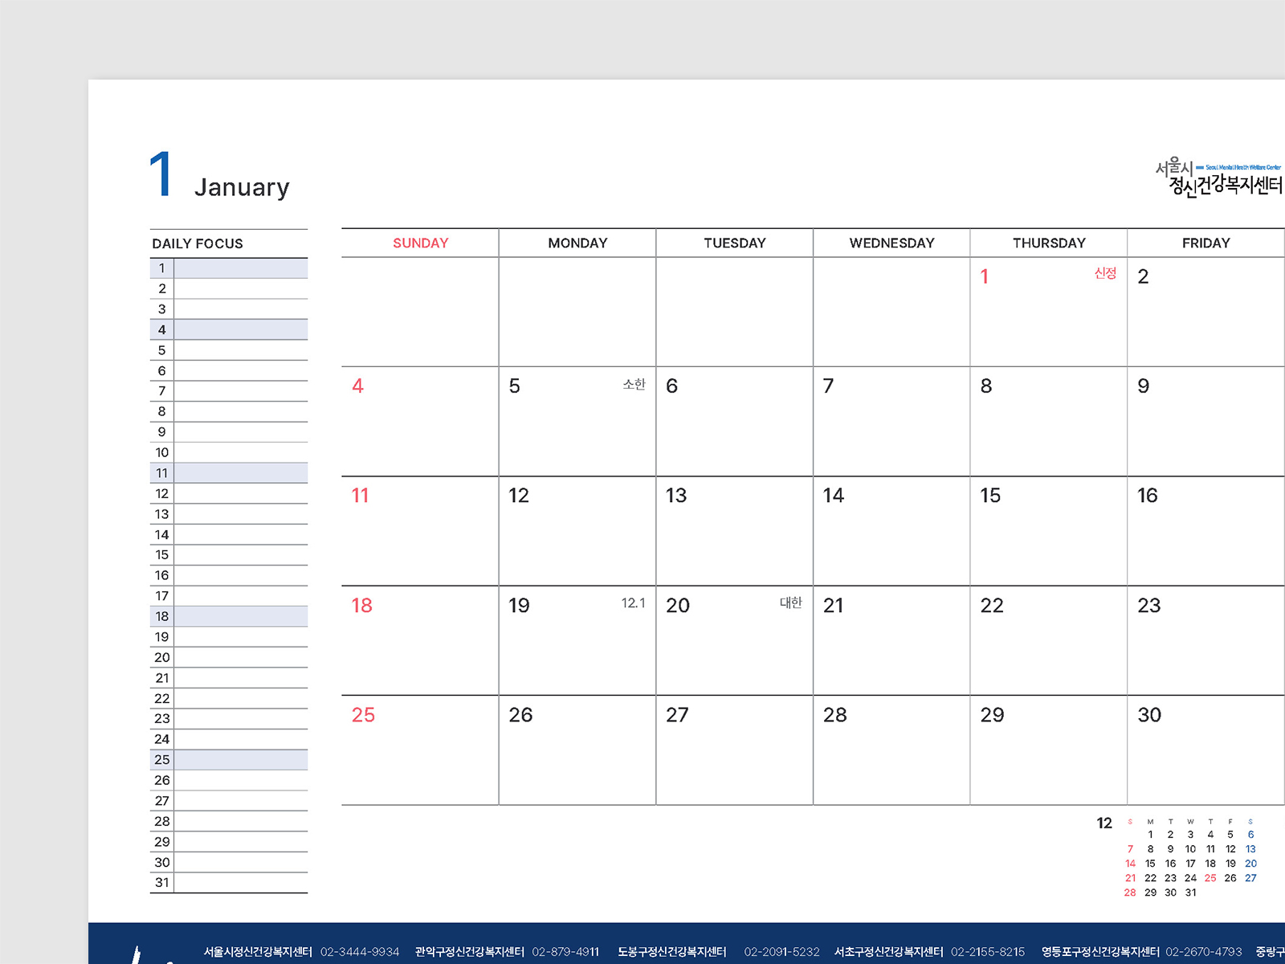Click the red 7 in the December mini calendar
The width and height of the screenshot is (1285, 964).
tap(1130, 849)
